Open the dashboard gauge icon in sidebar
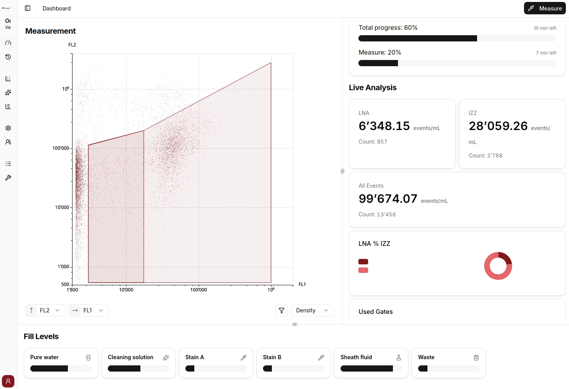 coord(8,43)
